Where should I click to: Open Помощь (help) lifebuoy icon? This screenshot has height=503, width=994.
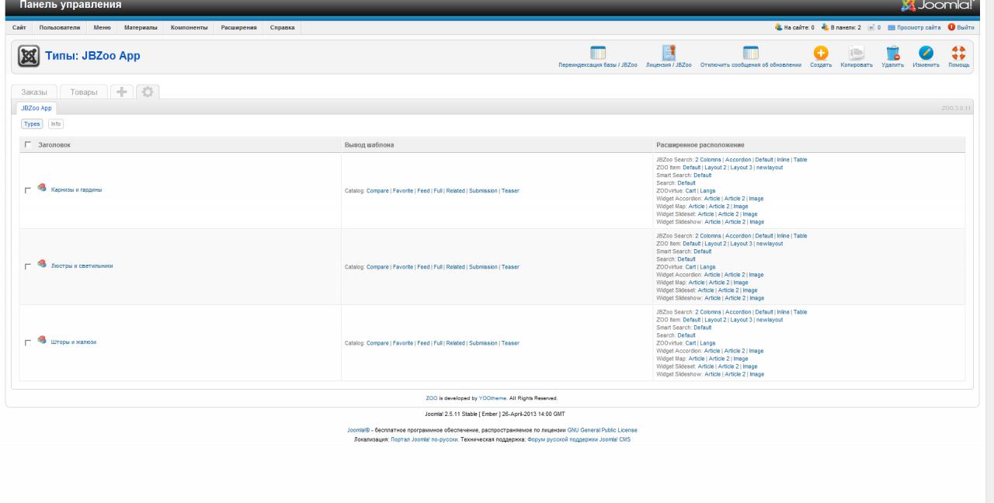click(x=958, y=53)
